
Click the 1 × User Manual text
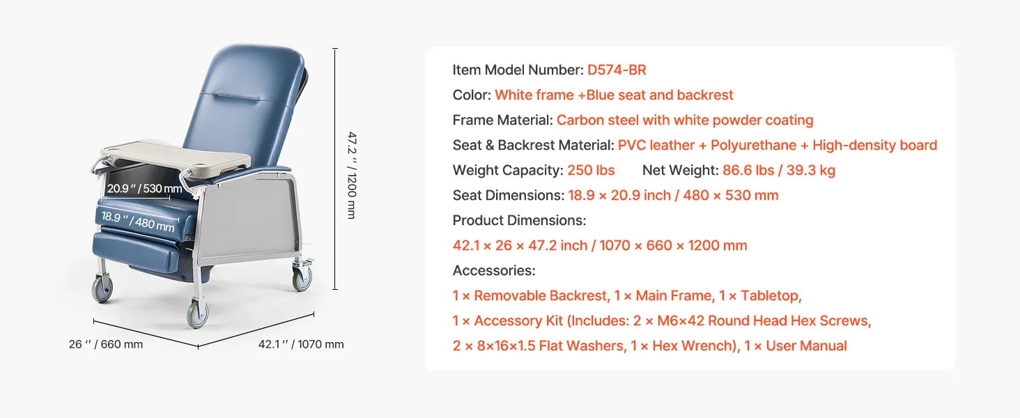point(796,346)
